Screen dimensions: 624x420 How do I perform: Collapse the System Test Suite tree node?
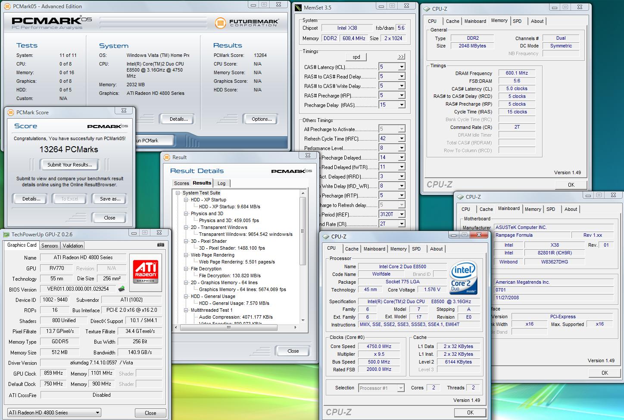coord(178,193)
